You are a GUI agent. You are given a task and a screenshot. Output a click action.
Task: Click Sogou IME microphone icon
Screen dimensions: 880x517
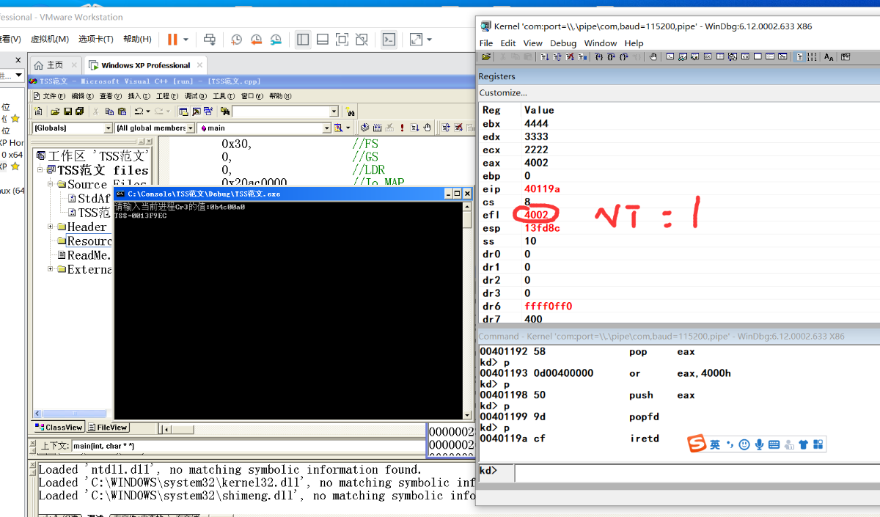[759, 444]
